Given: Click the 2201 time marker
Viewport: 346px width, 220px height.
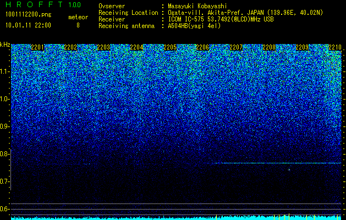Looking at the screenshot, I should click(x=37, y=47).
